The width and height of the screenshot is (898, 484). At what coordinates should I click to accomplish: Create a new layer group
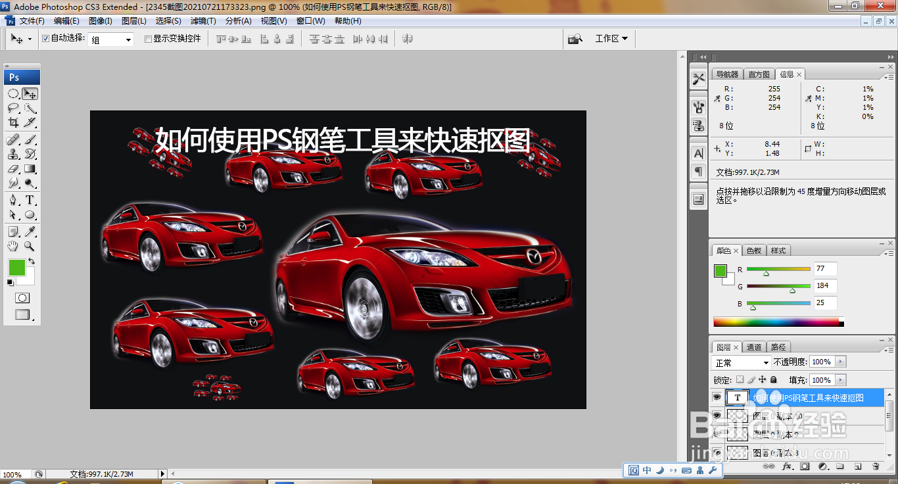coord(840,466)
